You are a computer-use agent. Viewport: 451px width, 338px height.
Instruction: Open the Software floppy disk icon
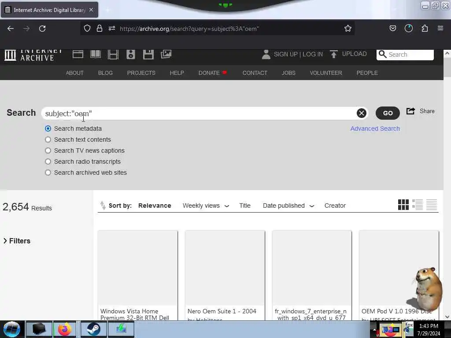(148, 54)
